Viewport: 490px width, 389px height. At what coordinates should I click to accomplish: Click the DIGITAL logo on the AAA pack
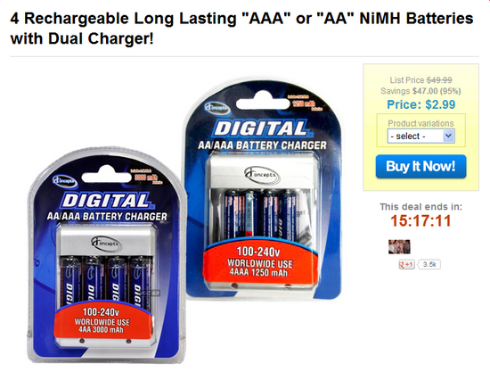[261, 128]
